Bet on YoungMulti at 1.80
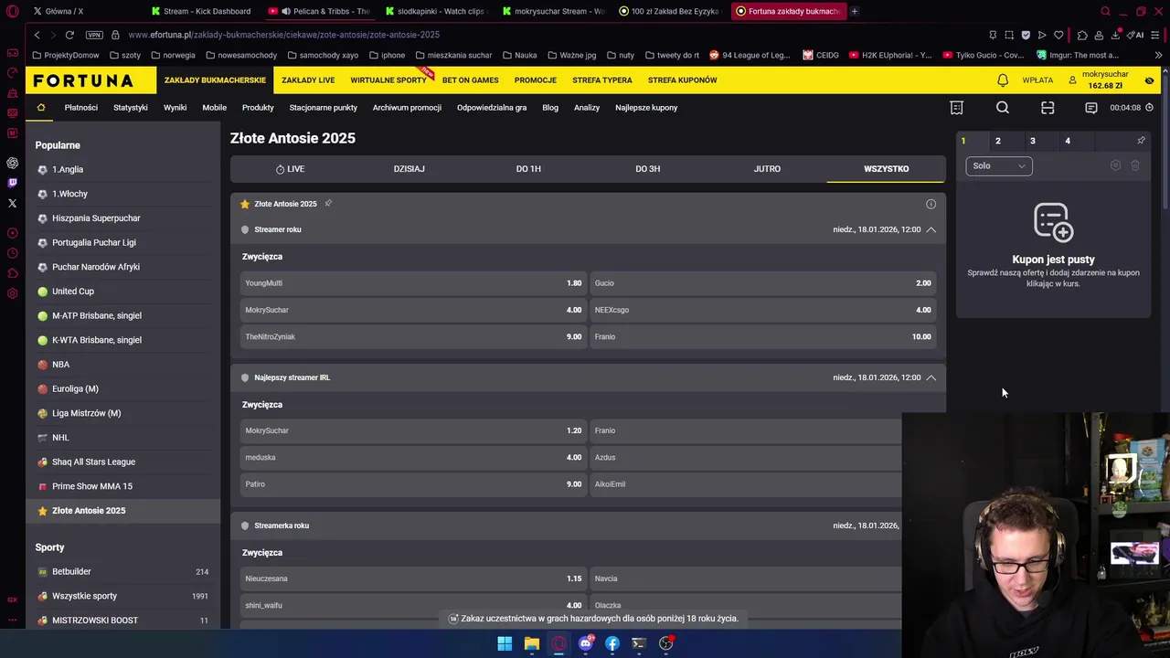This screenshot has width=1170, height=658. 413,283
